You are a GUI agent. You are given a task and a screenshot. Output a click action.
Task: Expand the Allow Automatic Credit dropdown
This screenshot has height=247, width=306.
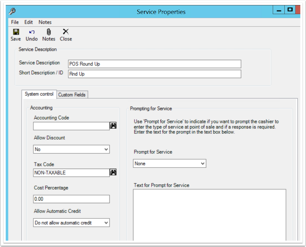[106, 223]
